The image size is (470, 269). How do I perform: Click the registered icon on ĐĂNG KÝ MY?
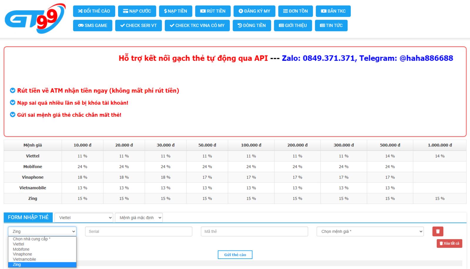pyautogui.click(x=241, y=11)
